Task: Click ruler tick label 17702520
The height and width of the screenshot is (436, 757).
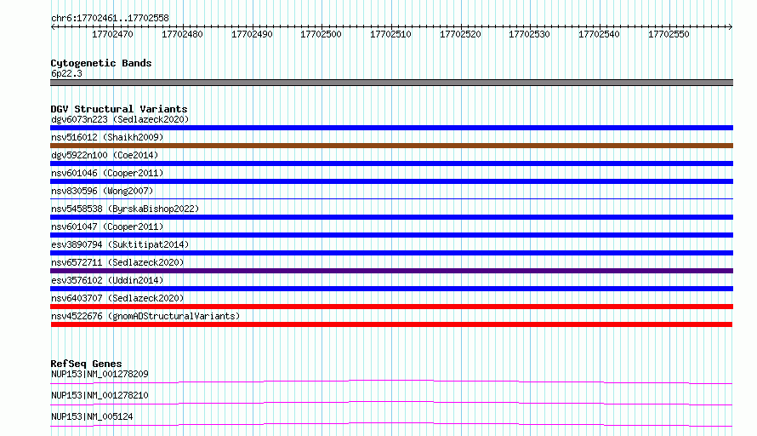Action: coord(460,34)
